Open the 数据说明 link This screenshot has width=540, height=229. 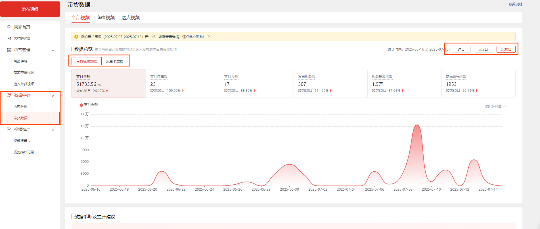coord(515,4)
